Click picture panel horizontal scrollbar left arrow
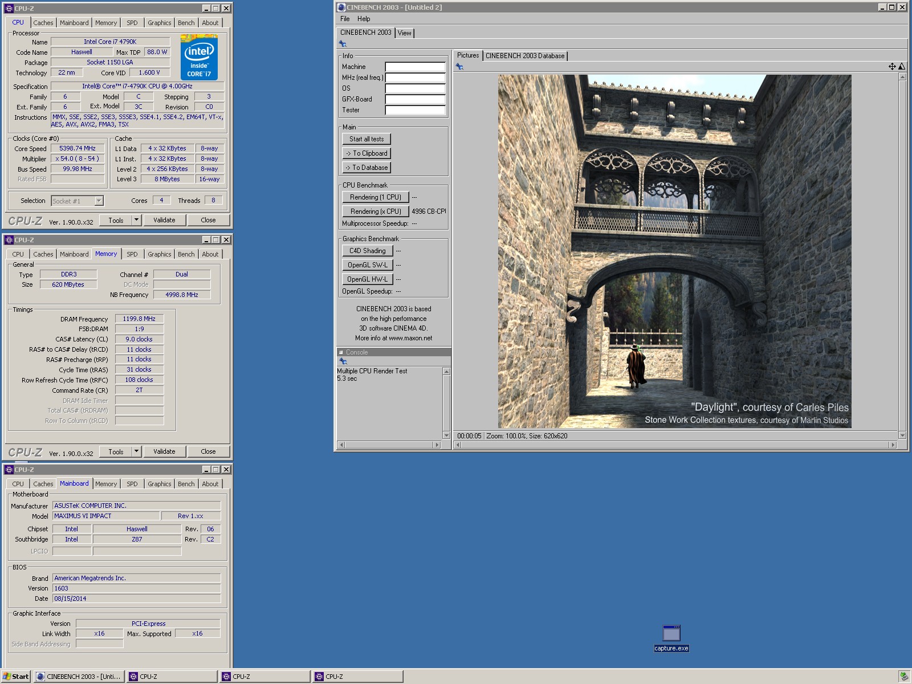This screenshot has height=684, width=912. [x=457, y=445]
